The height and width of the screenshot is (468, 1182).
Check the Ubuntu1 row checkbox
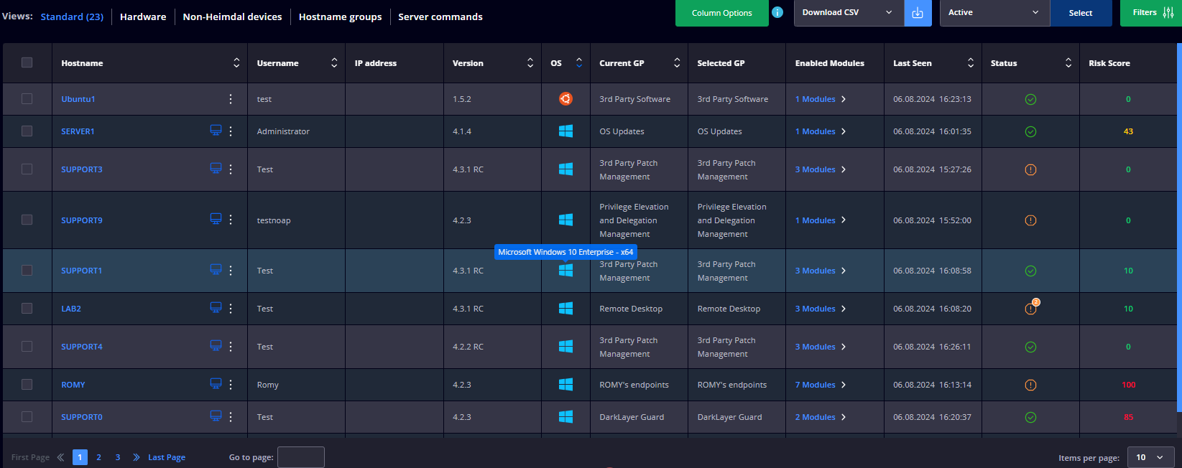(27, 99)
